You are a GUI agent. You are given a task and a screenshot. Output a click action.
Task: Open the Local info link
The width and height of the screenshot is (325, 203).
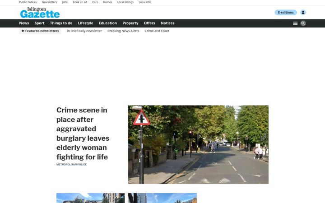145,2
